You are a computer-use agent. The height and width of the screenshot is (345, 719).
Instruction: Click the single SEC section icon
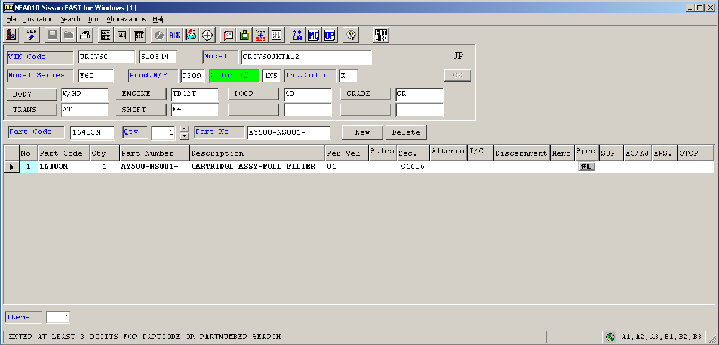pos(122,35)
